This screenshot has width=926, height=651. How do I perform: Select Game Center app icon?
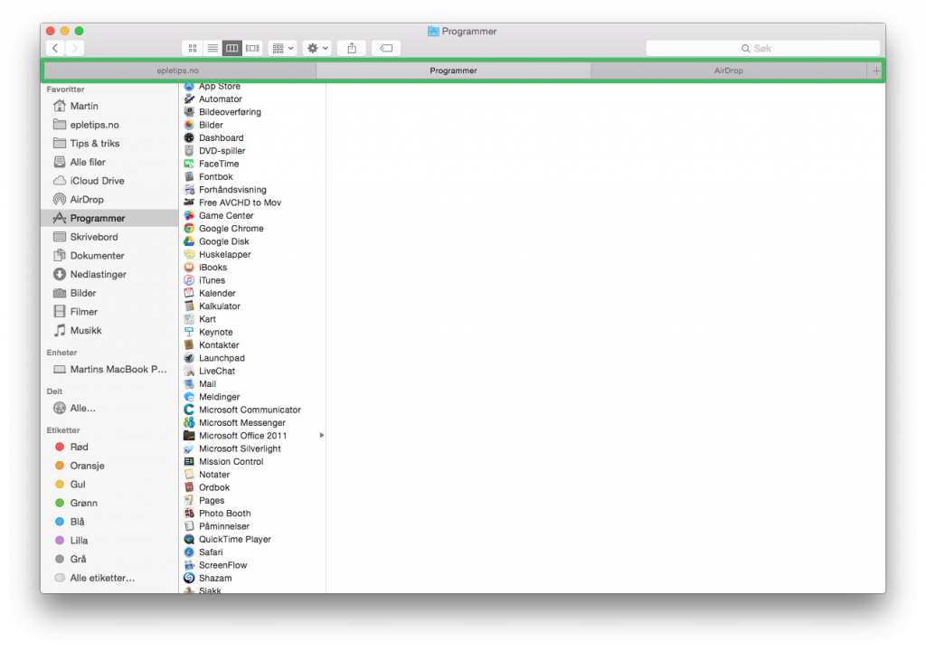189,215
